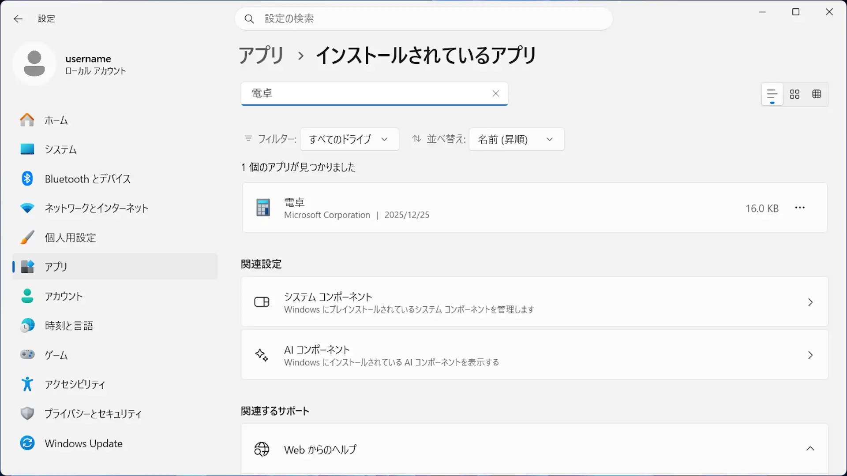Collapse the Web からのヘルプ section
The width and height of the screenshot is (847, 476).
click(810, 449)
